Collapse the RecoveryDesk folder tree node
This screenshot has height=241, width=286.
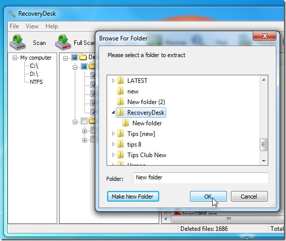click(113, 112)
